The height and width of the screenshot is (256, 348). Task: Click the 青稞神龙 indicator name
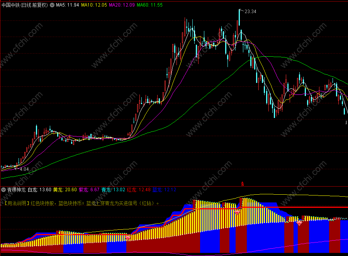[17, 190]
